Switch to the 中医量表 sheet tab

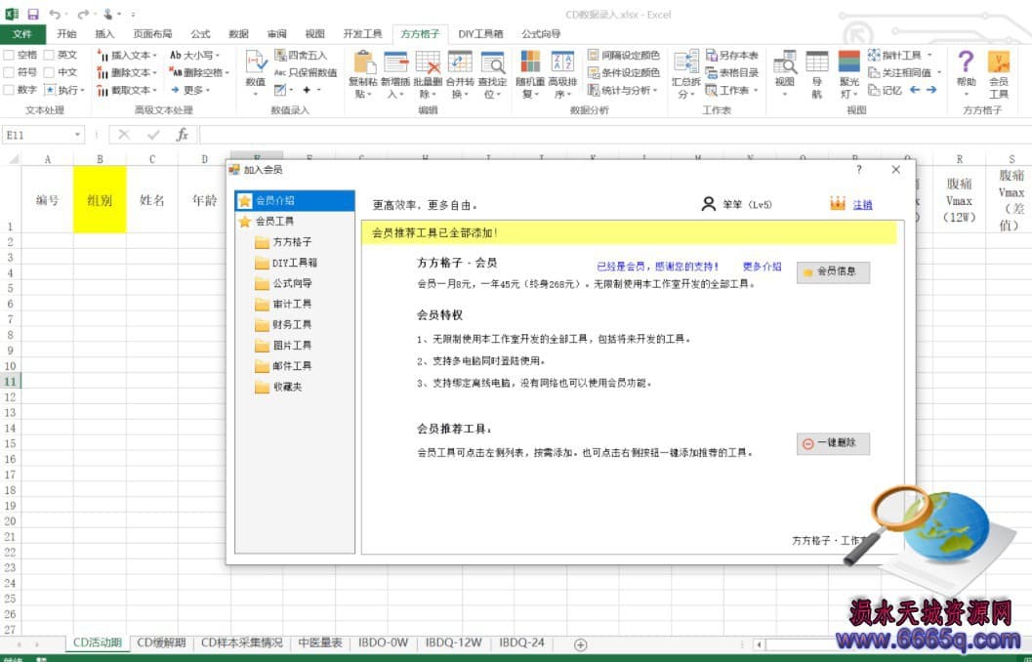(x=320, y=642)
